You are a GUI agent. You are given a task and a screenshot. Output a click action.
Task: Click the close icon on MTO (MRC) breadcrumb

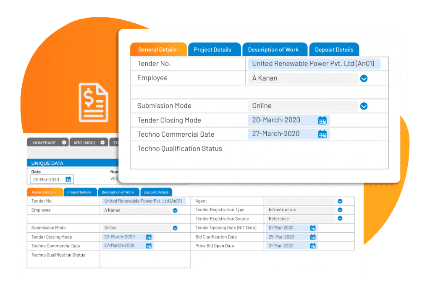102,143
